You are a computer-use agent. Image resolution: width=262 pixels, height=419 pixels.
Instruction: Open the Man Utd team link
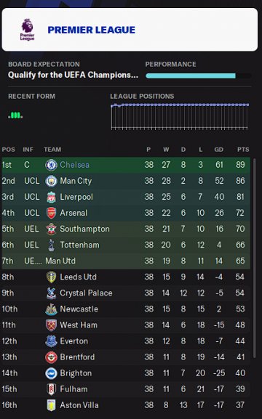point(60,261)
